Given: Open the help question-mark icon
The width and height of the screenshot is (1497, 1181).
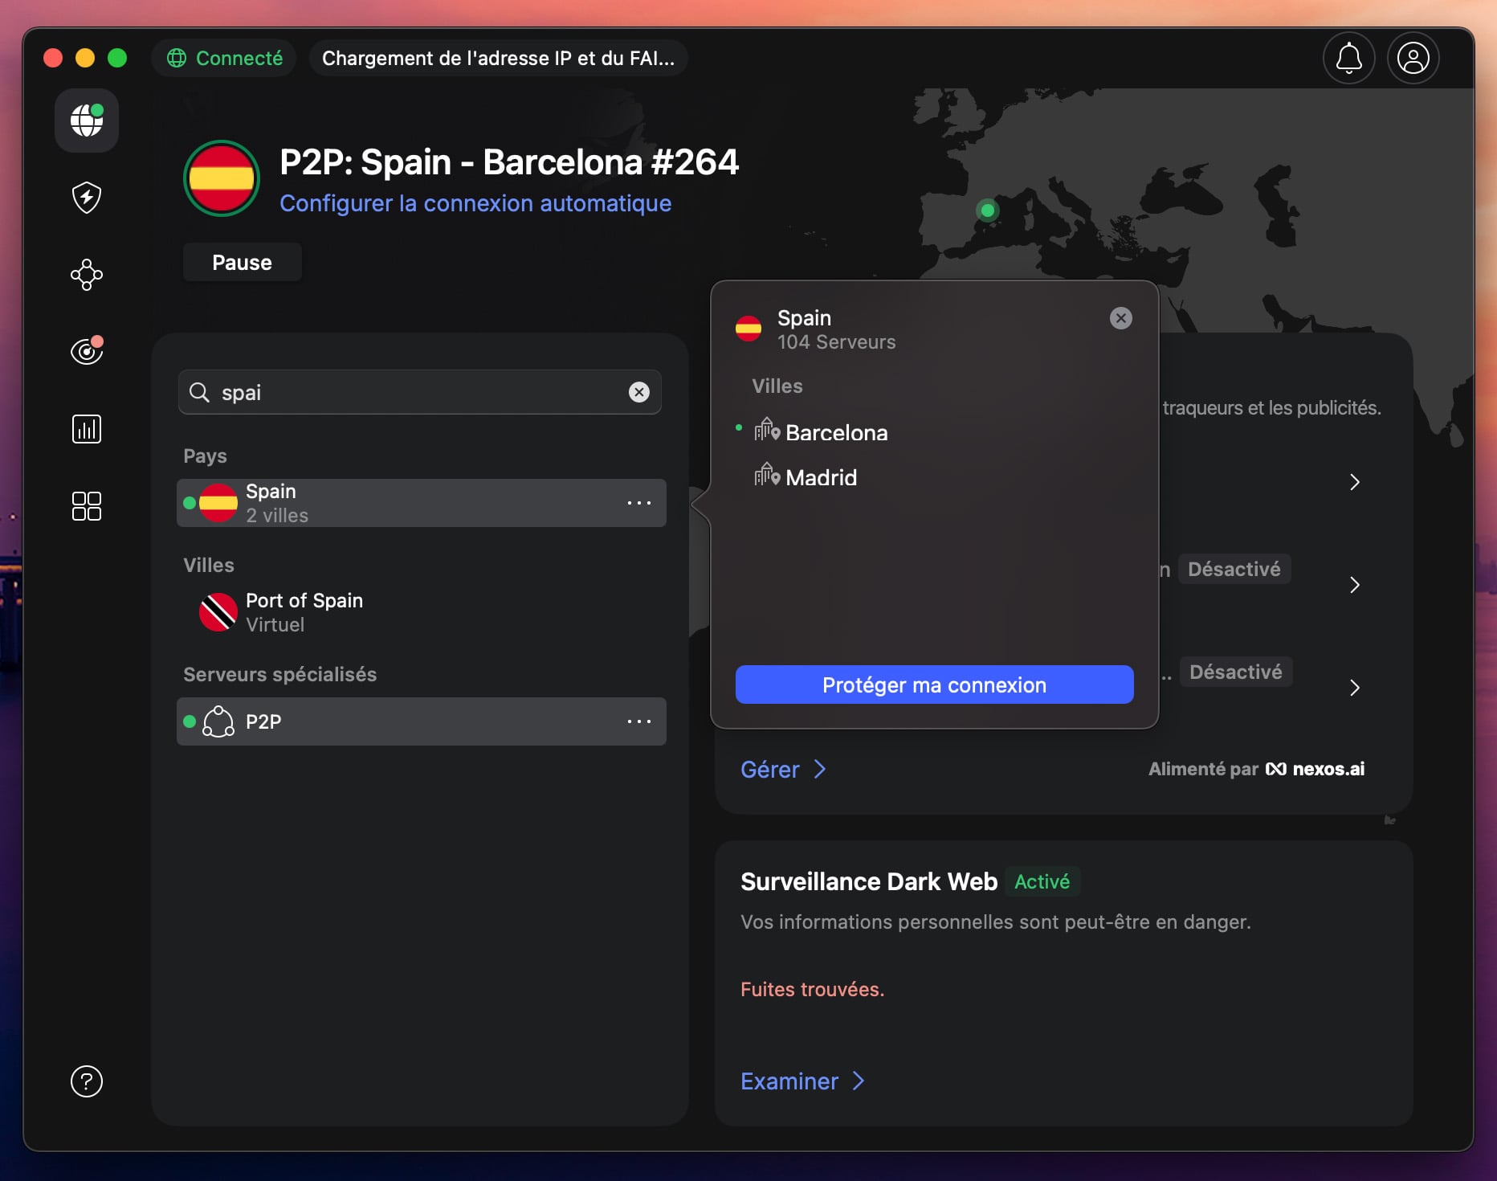Looking at the screenshot, I should pos(86,1081).
